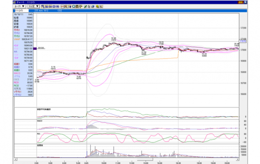Open the 5分足 timeframe dropdown

click(33, 7)
